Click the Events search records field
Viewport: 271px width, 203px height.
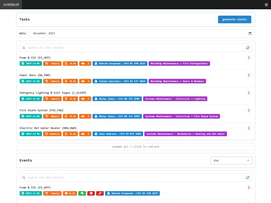[132, 178]
